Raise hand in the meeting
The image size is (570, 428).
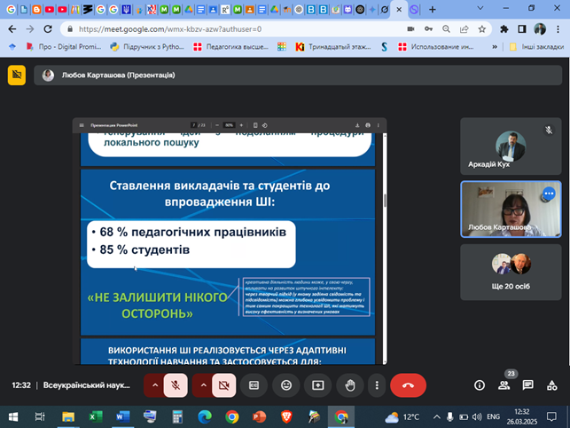(349, 385)
